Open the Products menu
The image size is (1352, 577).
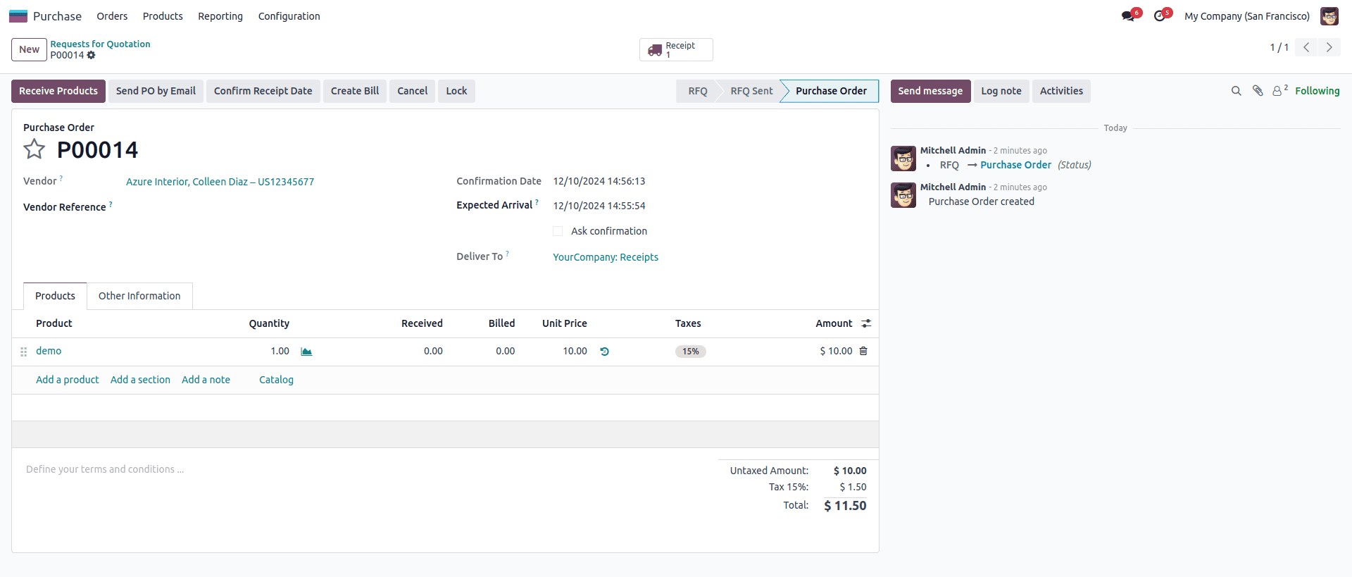click(163, 16)
